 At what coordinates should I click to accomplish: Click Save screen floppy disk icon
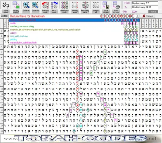[x=106, y=5]
